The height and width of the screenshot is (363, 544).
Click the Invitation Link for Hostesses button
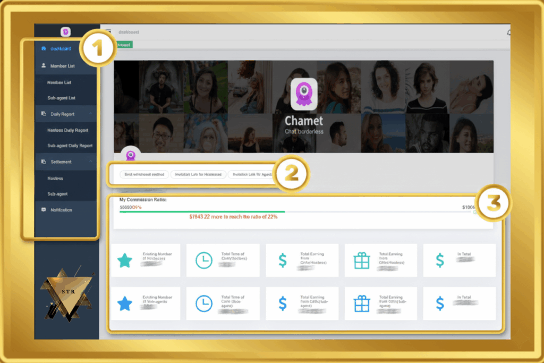coord(198,174)
